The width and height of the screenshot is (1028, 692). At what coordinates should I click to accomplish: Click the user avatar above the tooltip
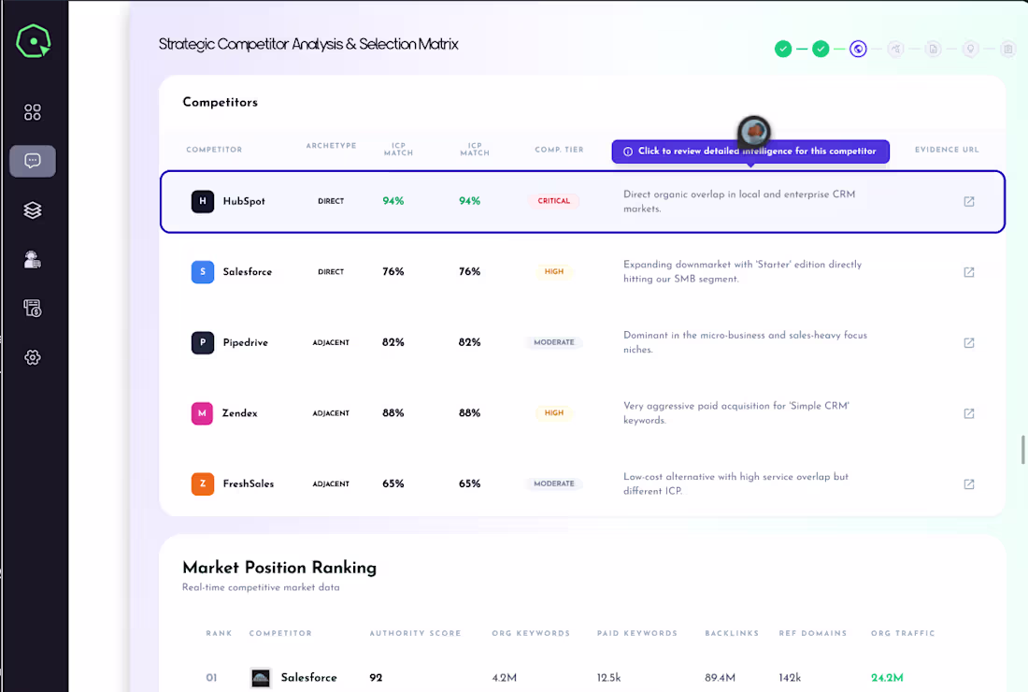coord(754,132)
